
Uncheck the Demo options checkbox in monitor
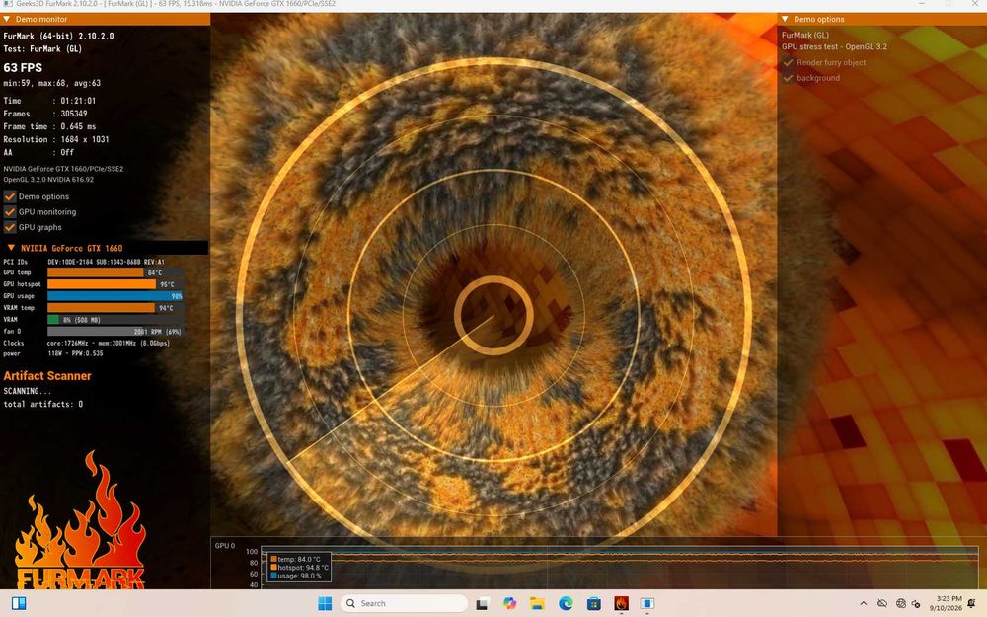click(x=10, y=196)
